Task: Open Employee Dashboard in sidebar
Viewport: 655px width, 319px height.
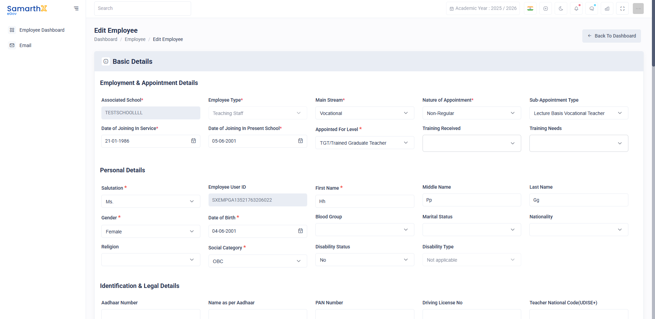Action: pos(42,30)
